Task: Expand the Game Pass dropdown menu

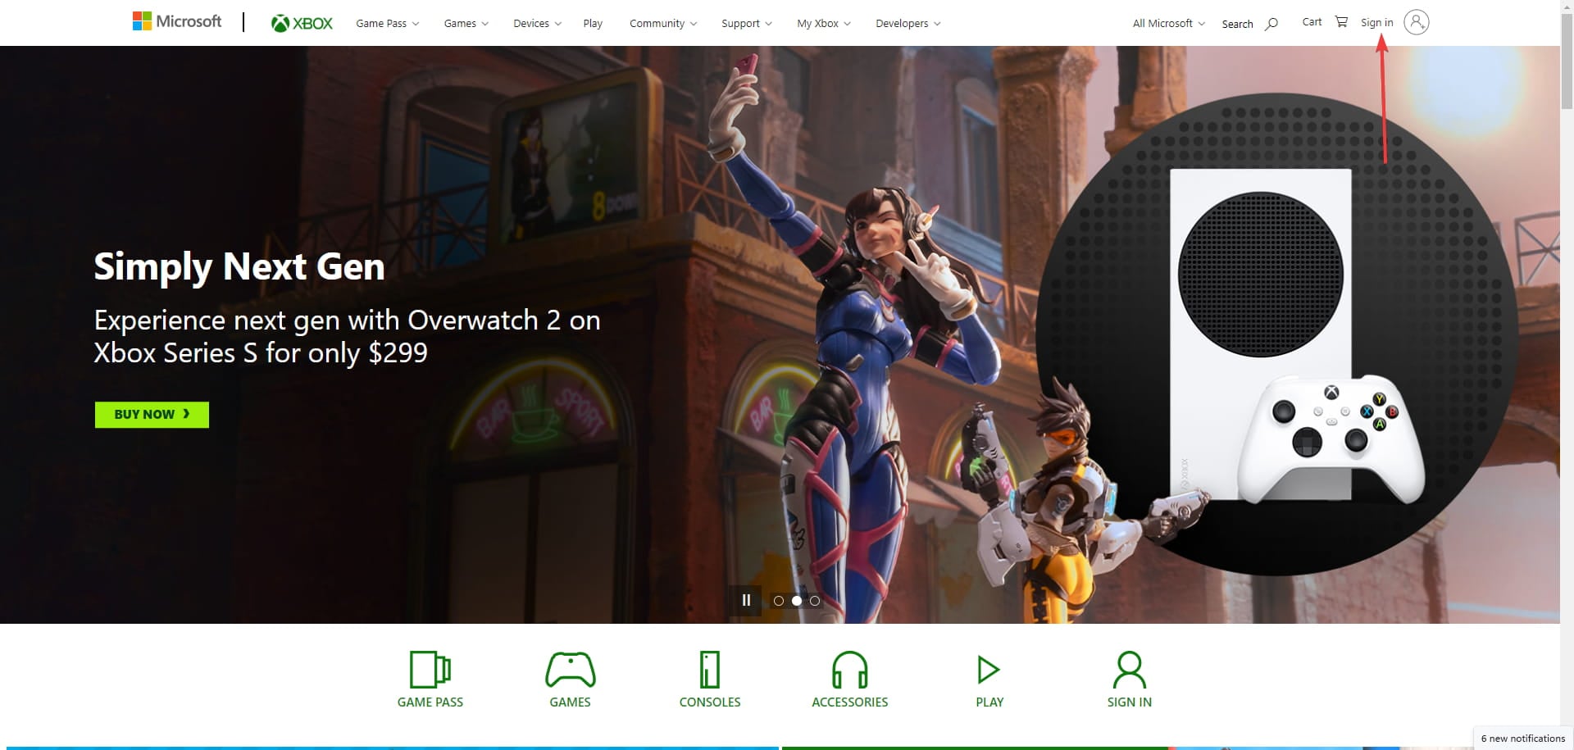Action: tap(386, 23)
